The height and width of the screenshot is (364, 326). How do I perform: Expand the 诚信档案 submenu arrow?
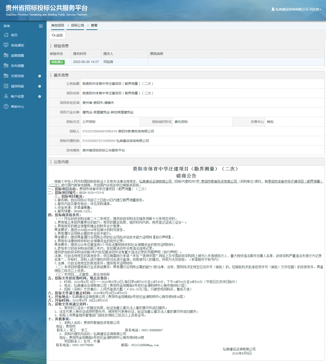[x=40, y=86]
